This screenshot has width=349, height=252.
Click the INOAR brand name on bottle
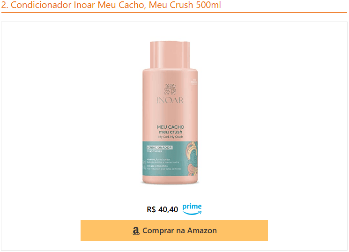170,100
